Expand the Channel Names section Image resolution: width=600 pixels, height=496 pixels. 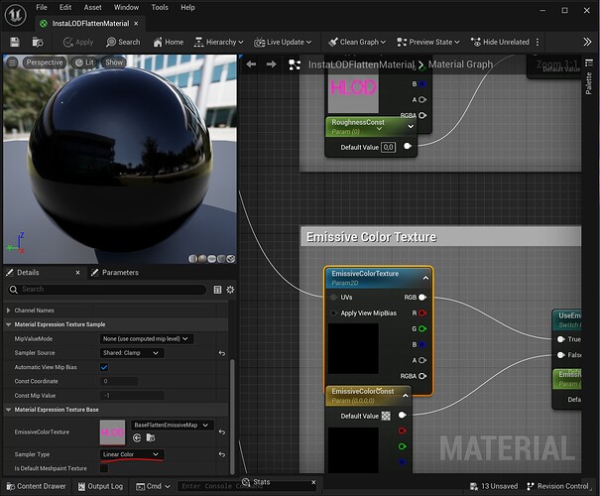(x=9, y=310)
